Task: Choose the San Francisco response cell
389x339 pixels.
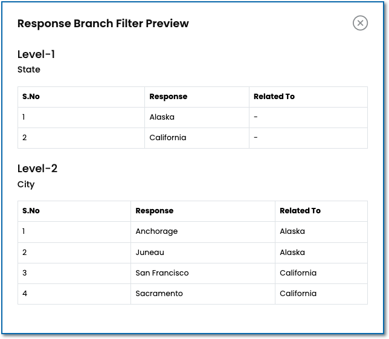Action: coord(162,273)
